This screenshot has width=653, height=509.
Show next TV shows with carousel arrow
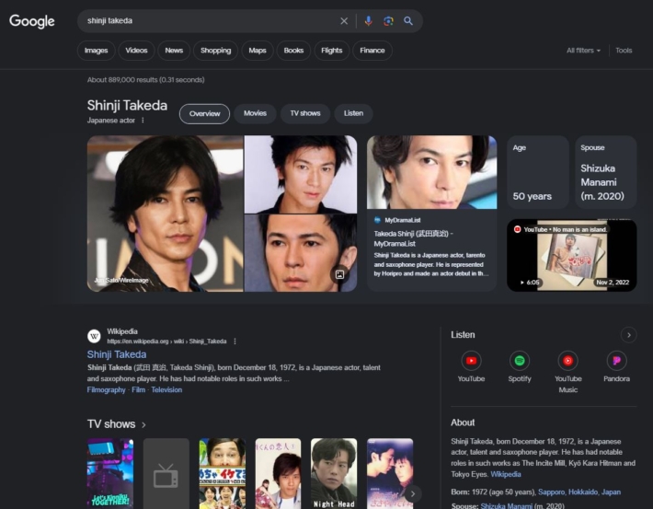click(x=413, y=494)
